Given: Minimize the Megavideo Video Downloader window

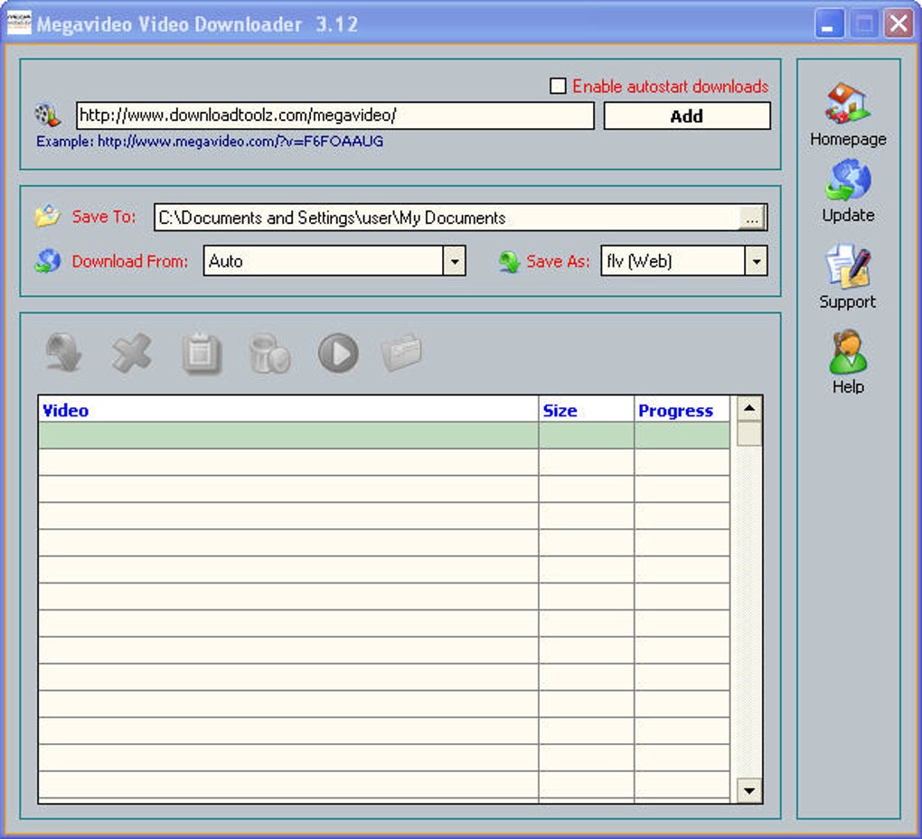Looking at the screenshot, I should point(829,24).
